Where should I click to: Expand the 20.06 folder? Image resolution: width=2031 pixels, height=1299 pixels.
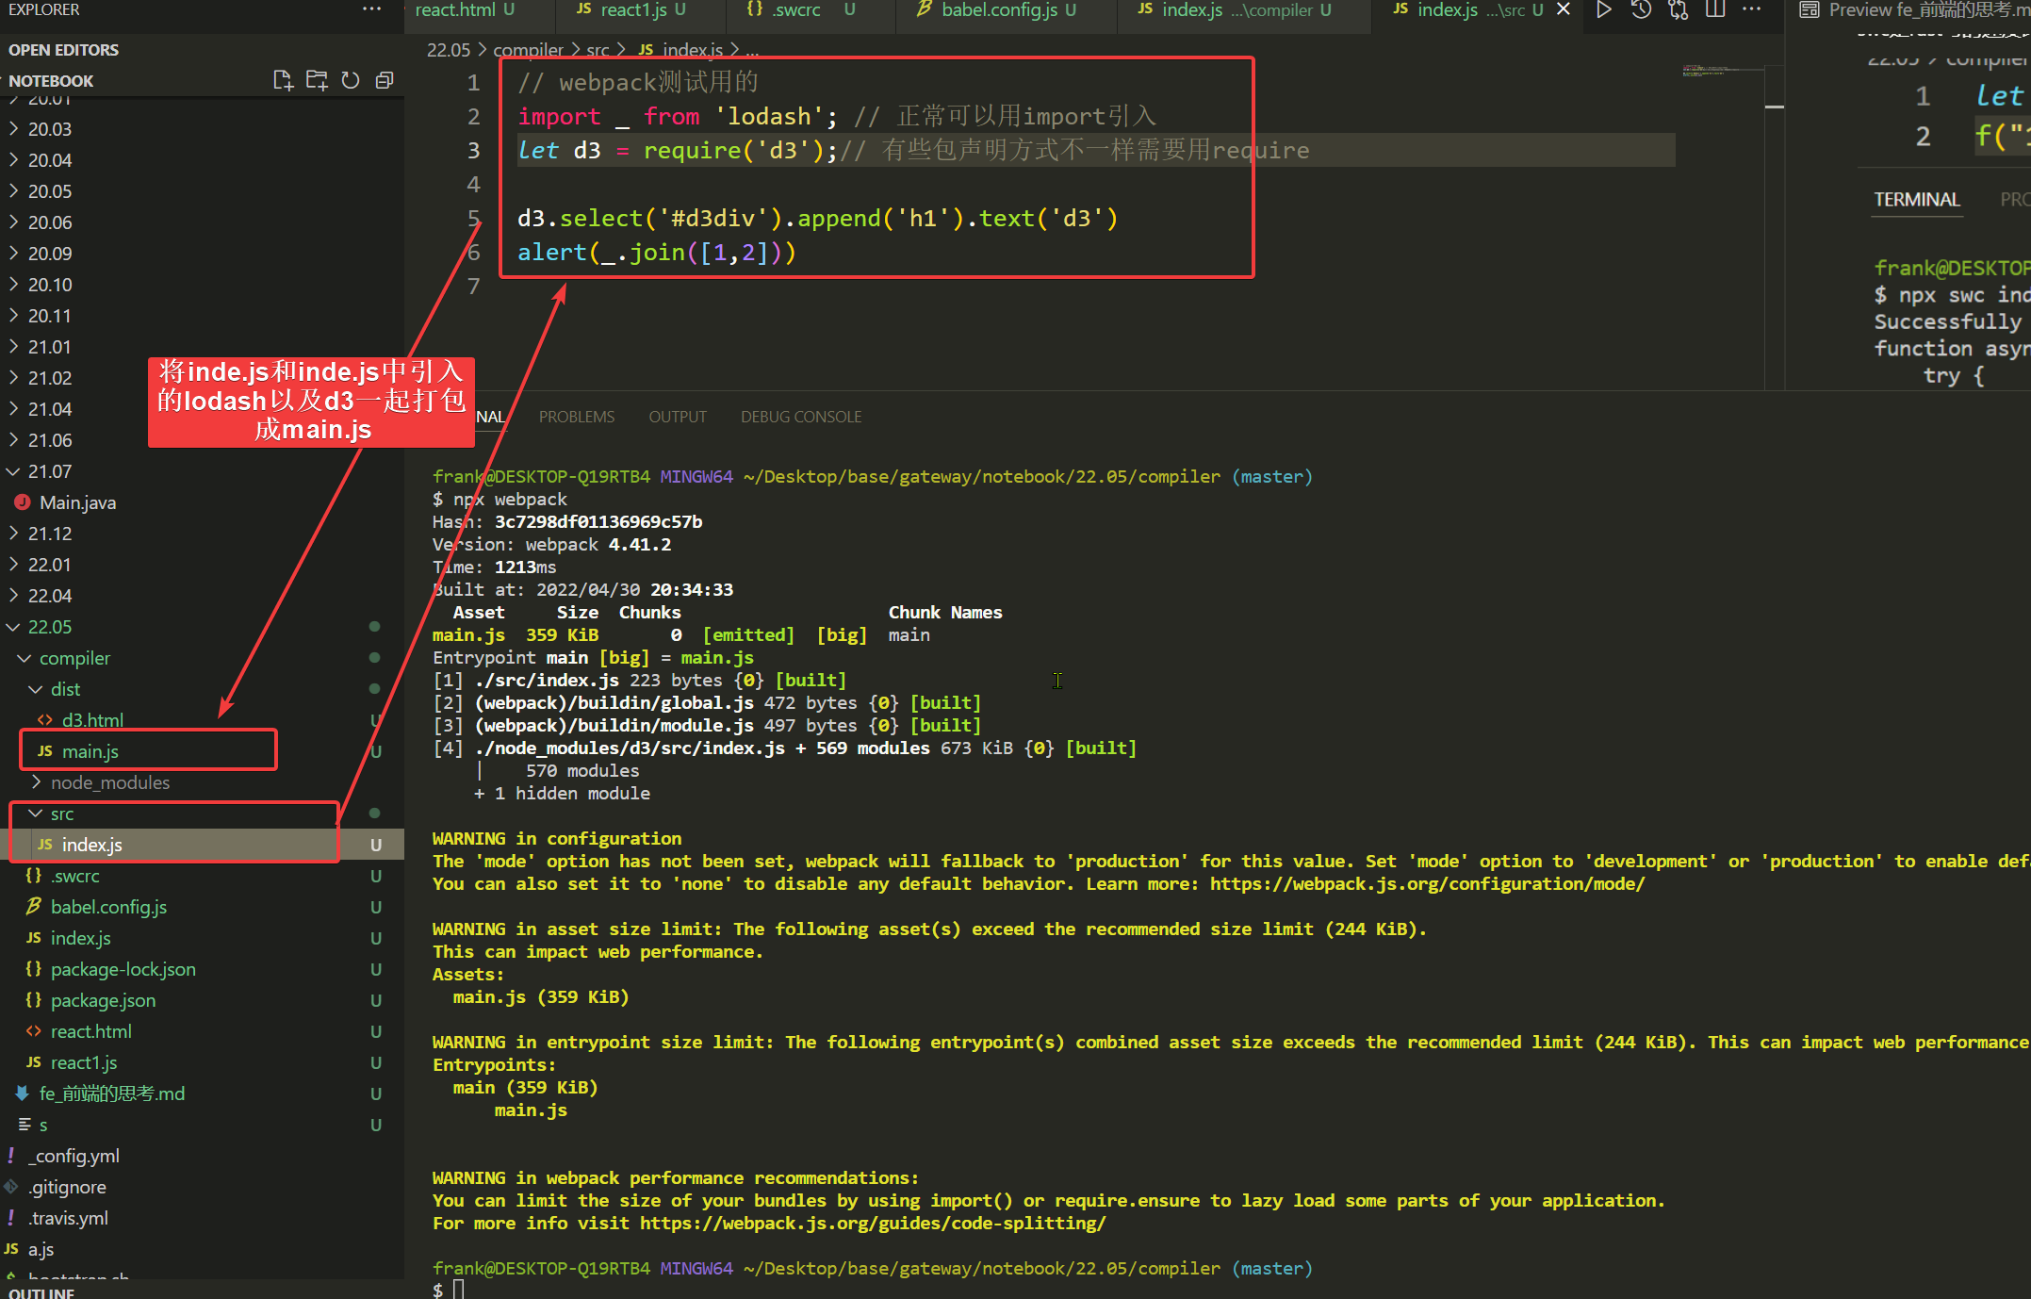[x=13, y=222]
